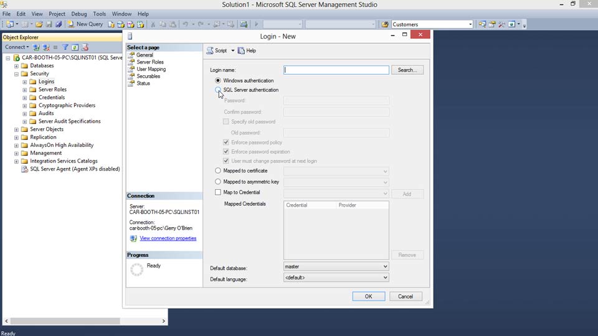The image size is (598, 336).
Task: Click the connection properties icon beside link
Action: point(133,238)
